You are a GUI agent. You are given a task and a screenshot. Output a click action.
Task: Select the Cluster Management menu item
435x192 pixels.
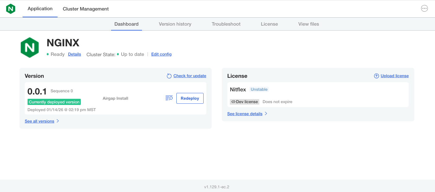click(86, 9)
